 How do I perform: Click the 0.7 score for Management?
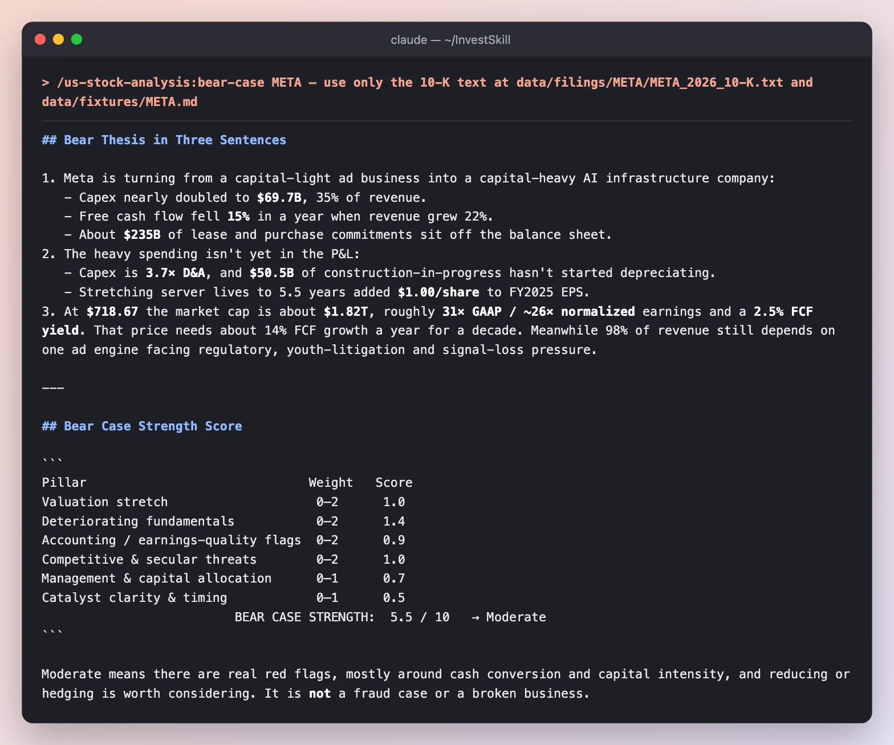(394, 579)
